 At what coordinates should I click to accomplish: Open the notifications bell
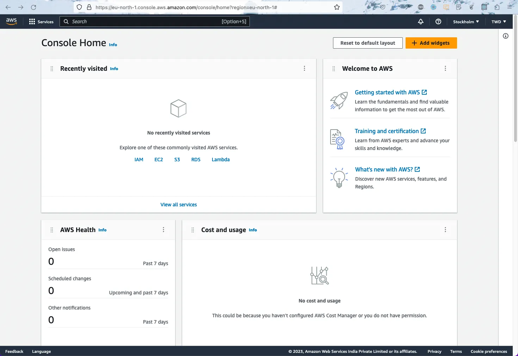pyautogui.click(x=421, y=21)
